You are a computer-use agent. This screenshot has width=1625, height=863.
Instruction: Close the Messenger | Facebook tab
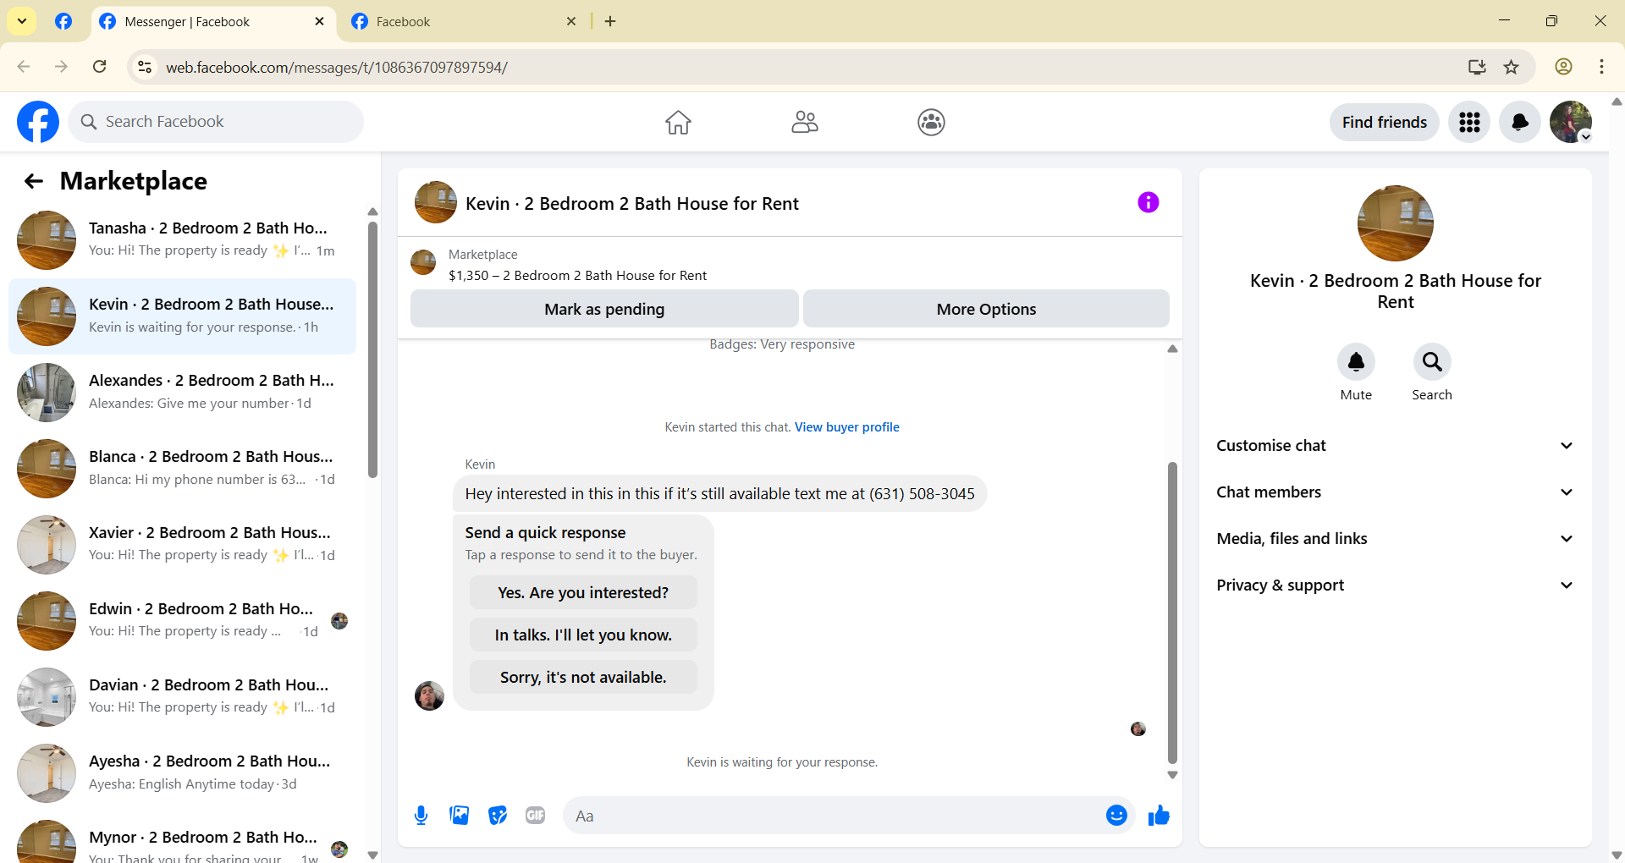tap(320, 21)
